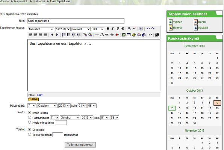The image size is (224, 150).
Task: Insert a table into the description
Action: pyautogui.click(x=129, y=35)
